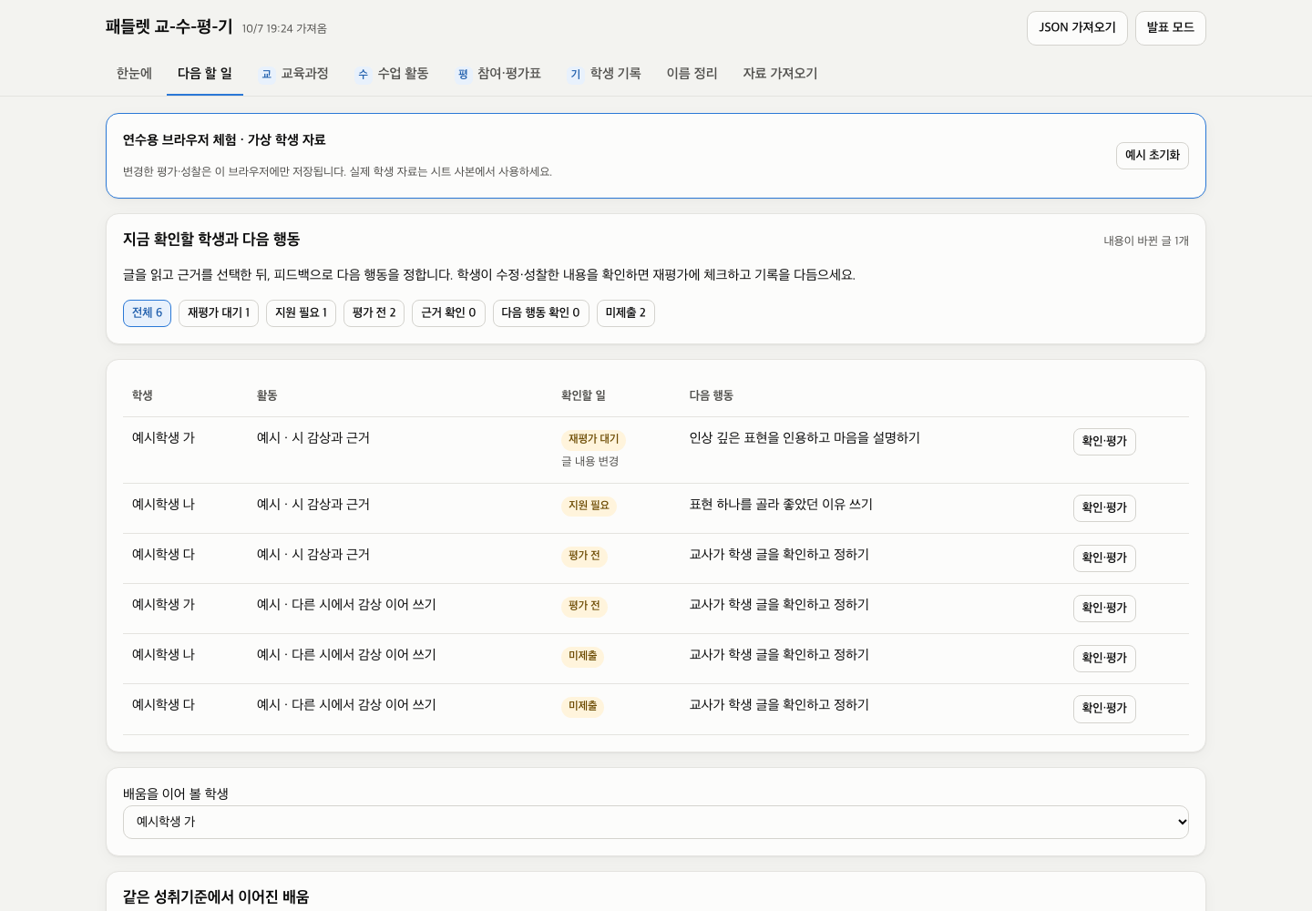Viewport: 1312px width, 911px height.
Task: Open the 학생 기록 tab
Action: pos(605,74)
